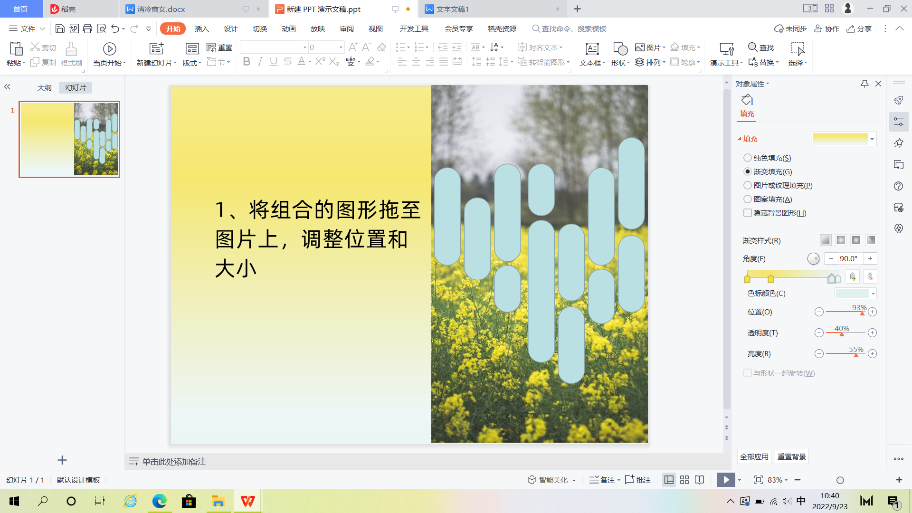Expand the color stop color dropdown

[x=873, y=294]
